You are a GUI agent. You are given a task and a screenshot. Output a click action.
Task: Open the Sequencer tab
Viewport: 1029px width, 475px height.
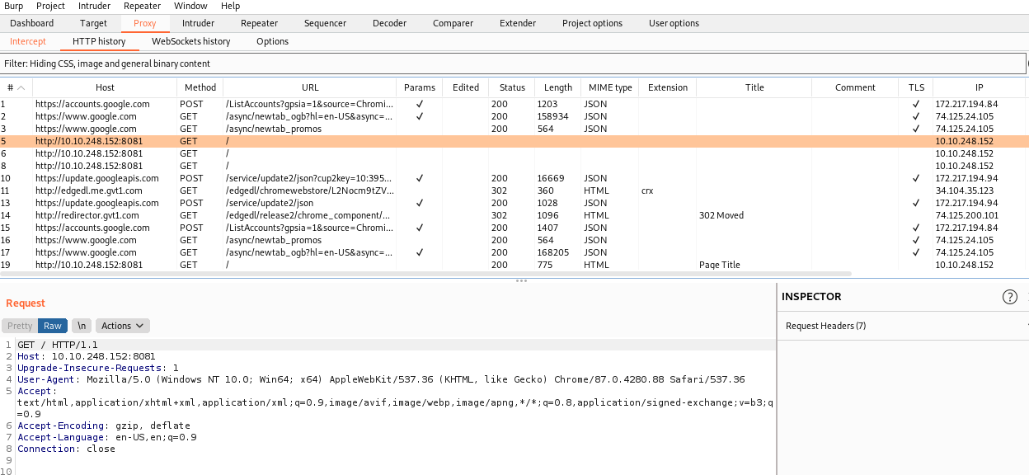325,23
